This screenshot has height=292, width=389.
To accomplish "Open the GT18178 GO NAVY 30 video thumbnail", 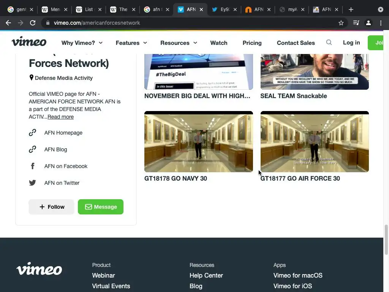I will point(198,141).
